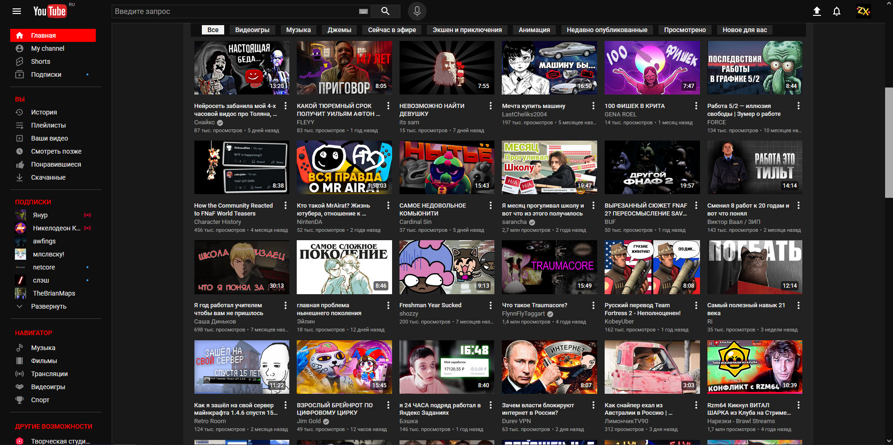
Task: Open the account avatar menu
Action: coord(864,11)
